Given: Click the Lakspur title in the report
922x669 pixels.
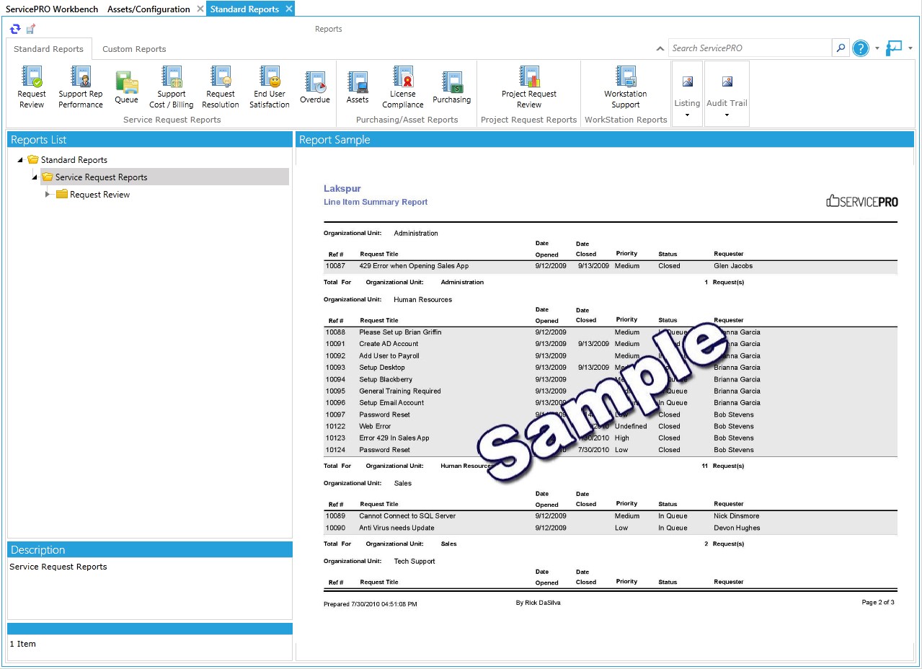Looking at the screenshot, I should [342, 189].
